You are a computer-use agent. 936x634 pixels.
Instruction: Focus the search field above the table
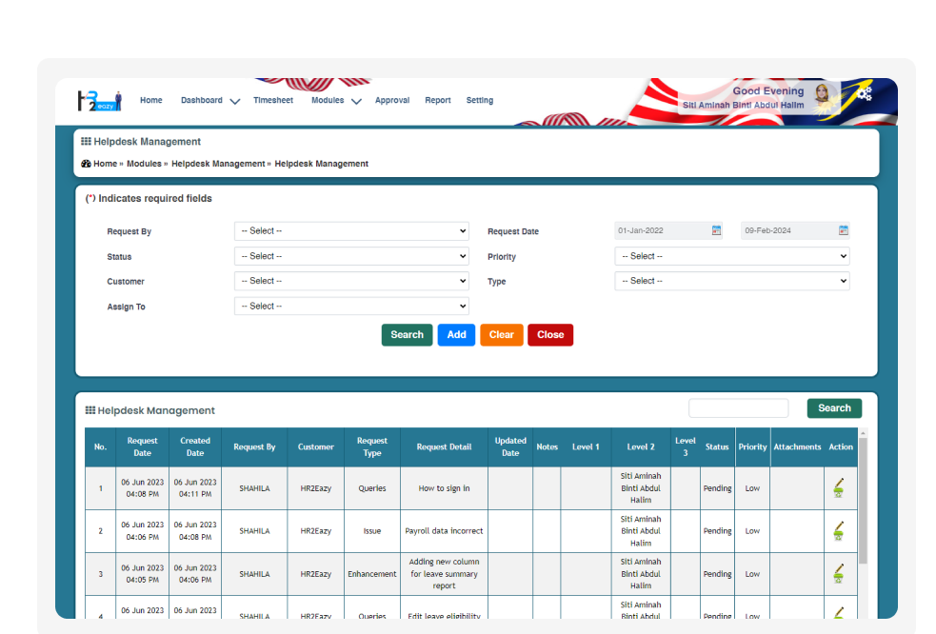point(738,408)
